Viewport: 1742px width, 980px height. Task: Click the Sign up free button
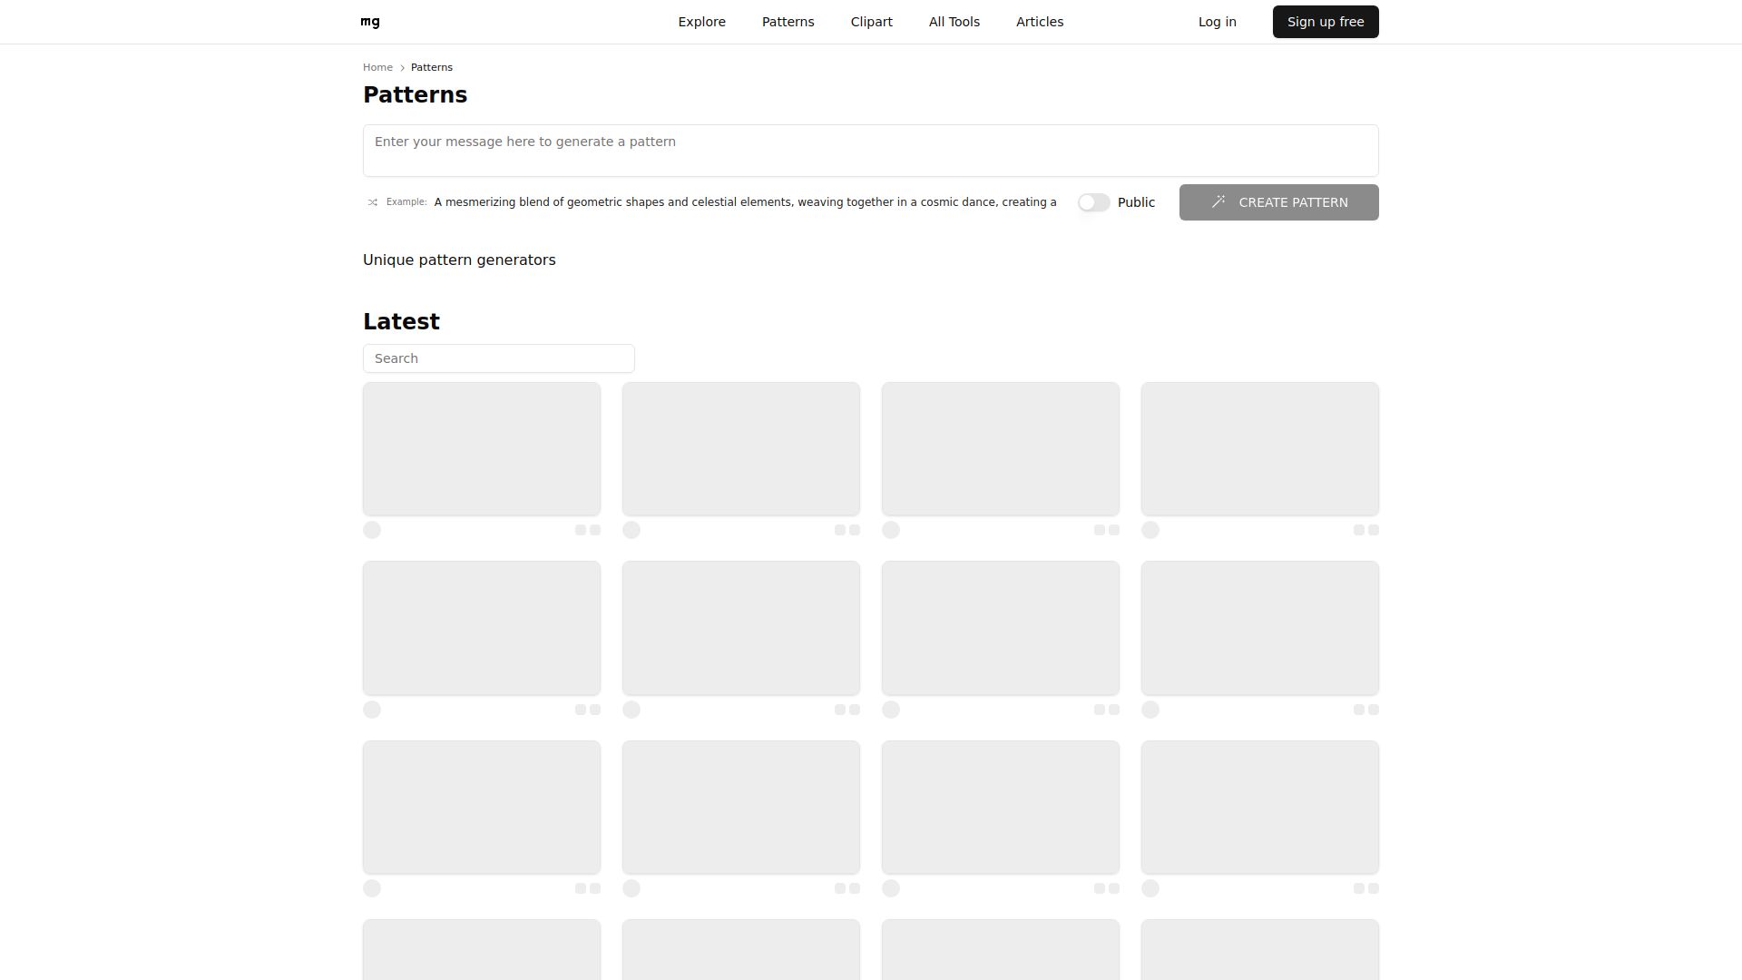[1325, 21]
